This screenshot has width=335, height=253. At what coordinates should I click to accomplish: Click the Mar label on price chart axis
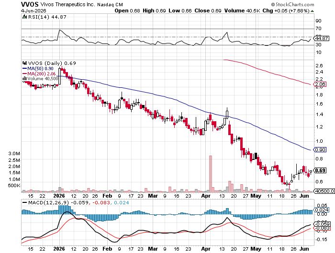153,196
